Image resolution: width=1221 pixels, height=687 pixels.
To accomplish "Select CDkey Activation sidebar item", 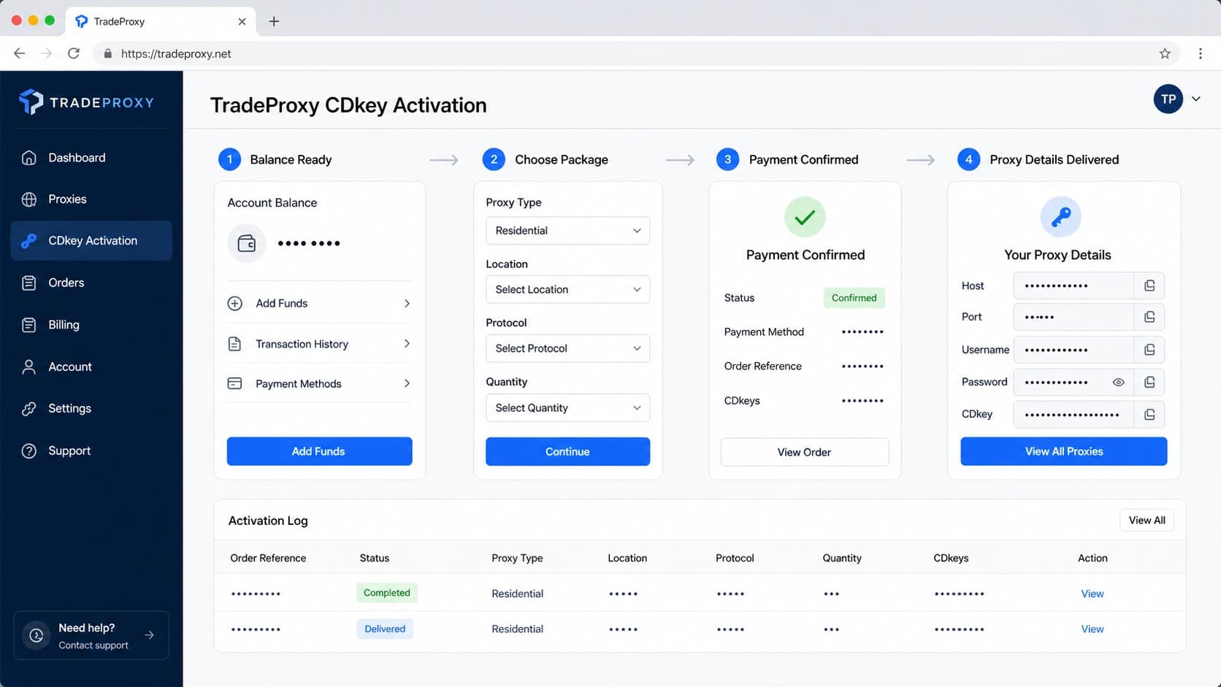I will pyautogui.click(x=91, y=241).
